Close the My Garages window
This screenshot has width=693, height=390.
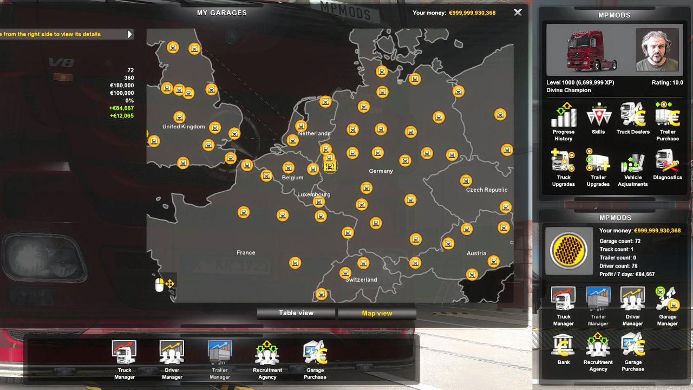tap(518, 12)
